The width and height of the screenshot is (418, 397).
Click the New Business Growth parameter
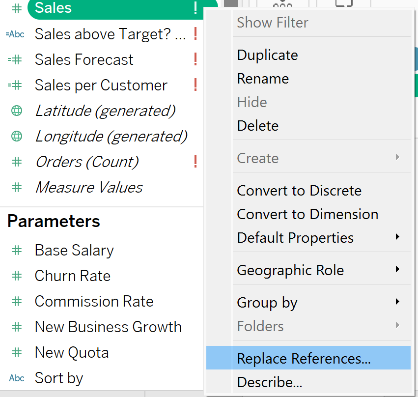[x=108, y=327]
